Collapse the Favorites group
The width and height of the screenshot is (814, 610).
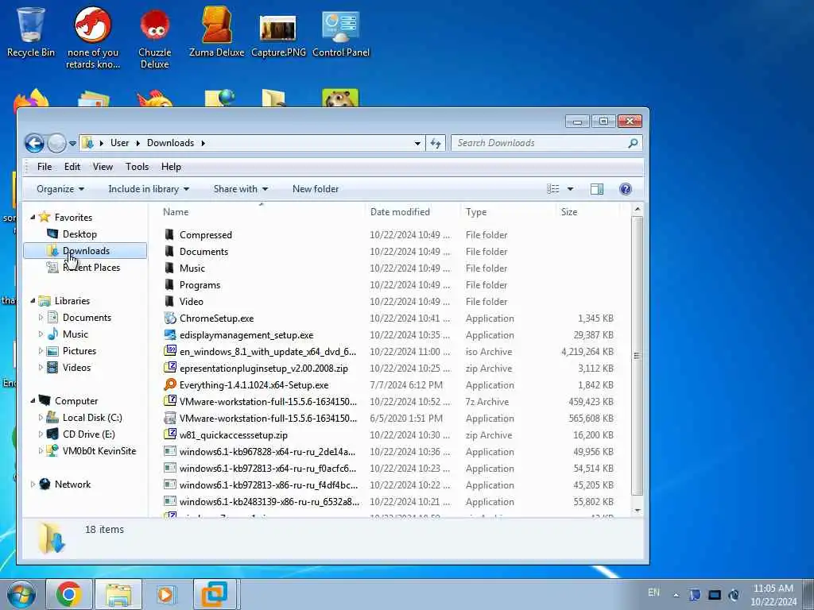click(33, 218)
